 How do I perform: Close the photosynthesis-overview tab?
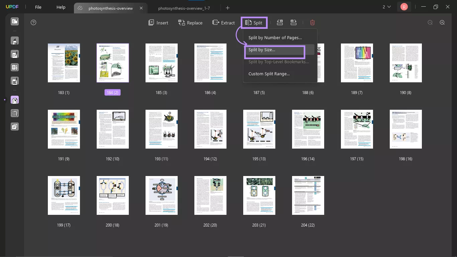pos(141,8)
